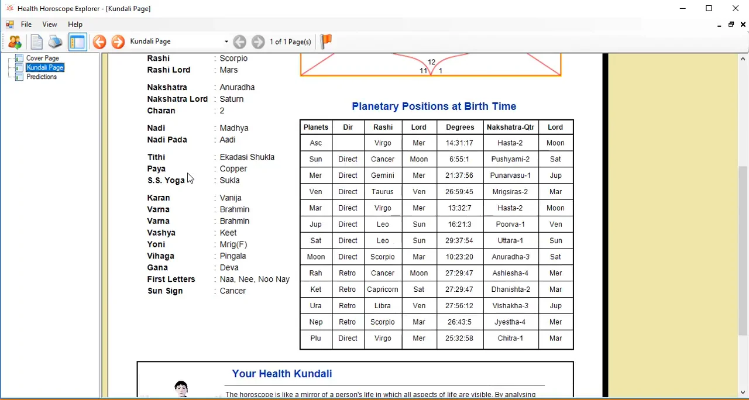Click the gray previous page arrow
749x400 pixels.
click(x=239, y=42)
